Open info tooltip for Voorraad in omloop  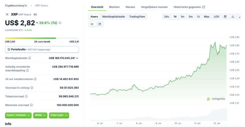(x=32, y=88)
